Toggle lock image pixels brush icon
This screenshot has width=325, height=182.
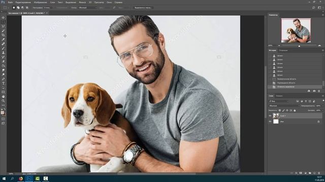coord(283,111)
